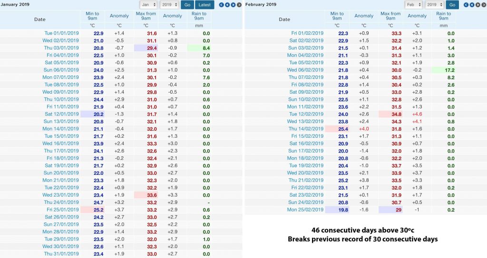Open the Jan month dropdown
Image resolution: width=487 pixels, height=258 pixels.
(x=148, y=5)
